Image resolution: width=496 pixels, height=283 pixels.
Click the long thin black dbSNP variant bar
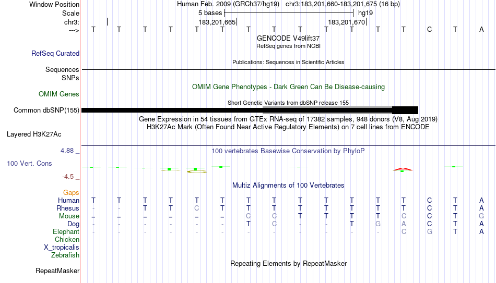point(172,110)
